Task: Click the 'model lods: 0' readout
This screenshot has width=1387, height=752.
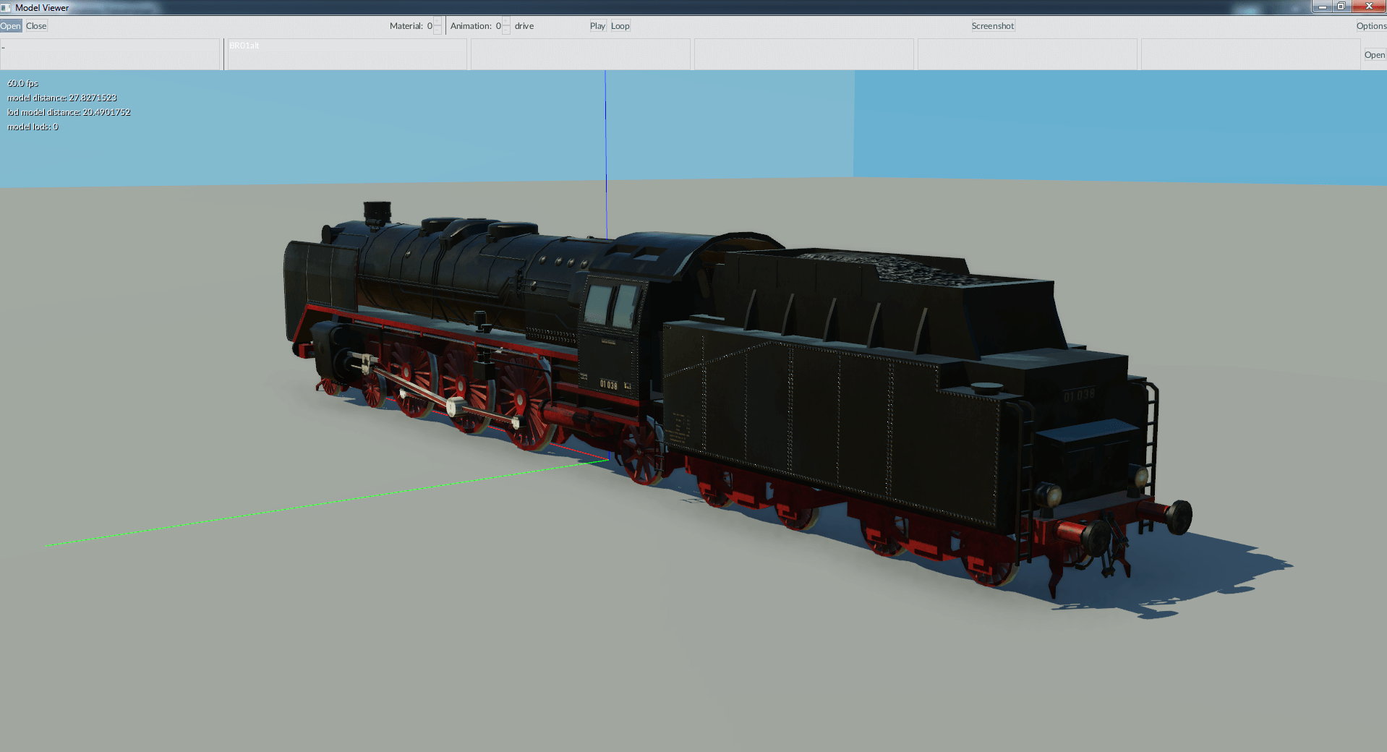Action: pyautogui.click(x=33, y=127)
